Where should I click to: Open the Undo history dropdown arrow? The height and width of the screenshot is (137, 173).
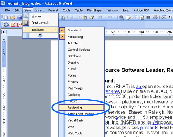[105, 17]
